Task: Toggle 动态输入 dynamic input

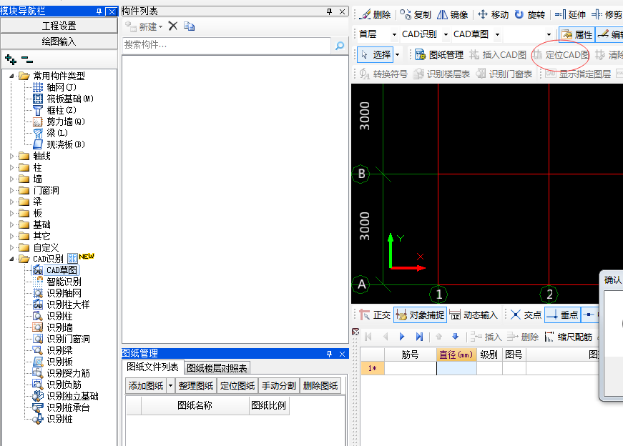Action: click(474, 315)
